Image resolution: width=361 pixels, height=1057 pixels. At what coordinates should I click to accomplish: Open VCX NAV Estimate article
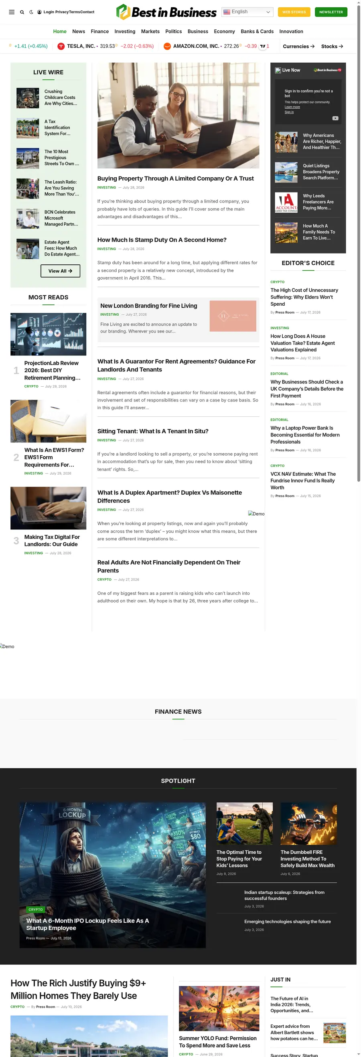click(303, 481)
